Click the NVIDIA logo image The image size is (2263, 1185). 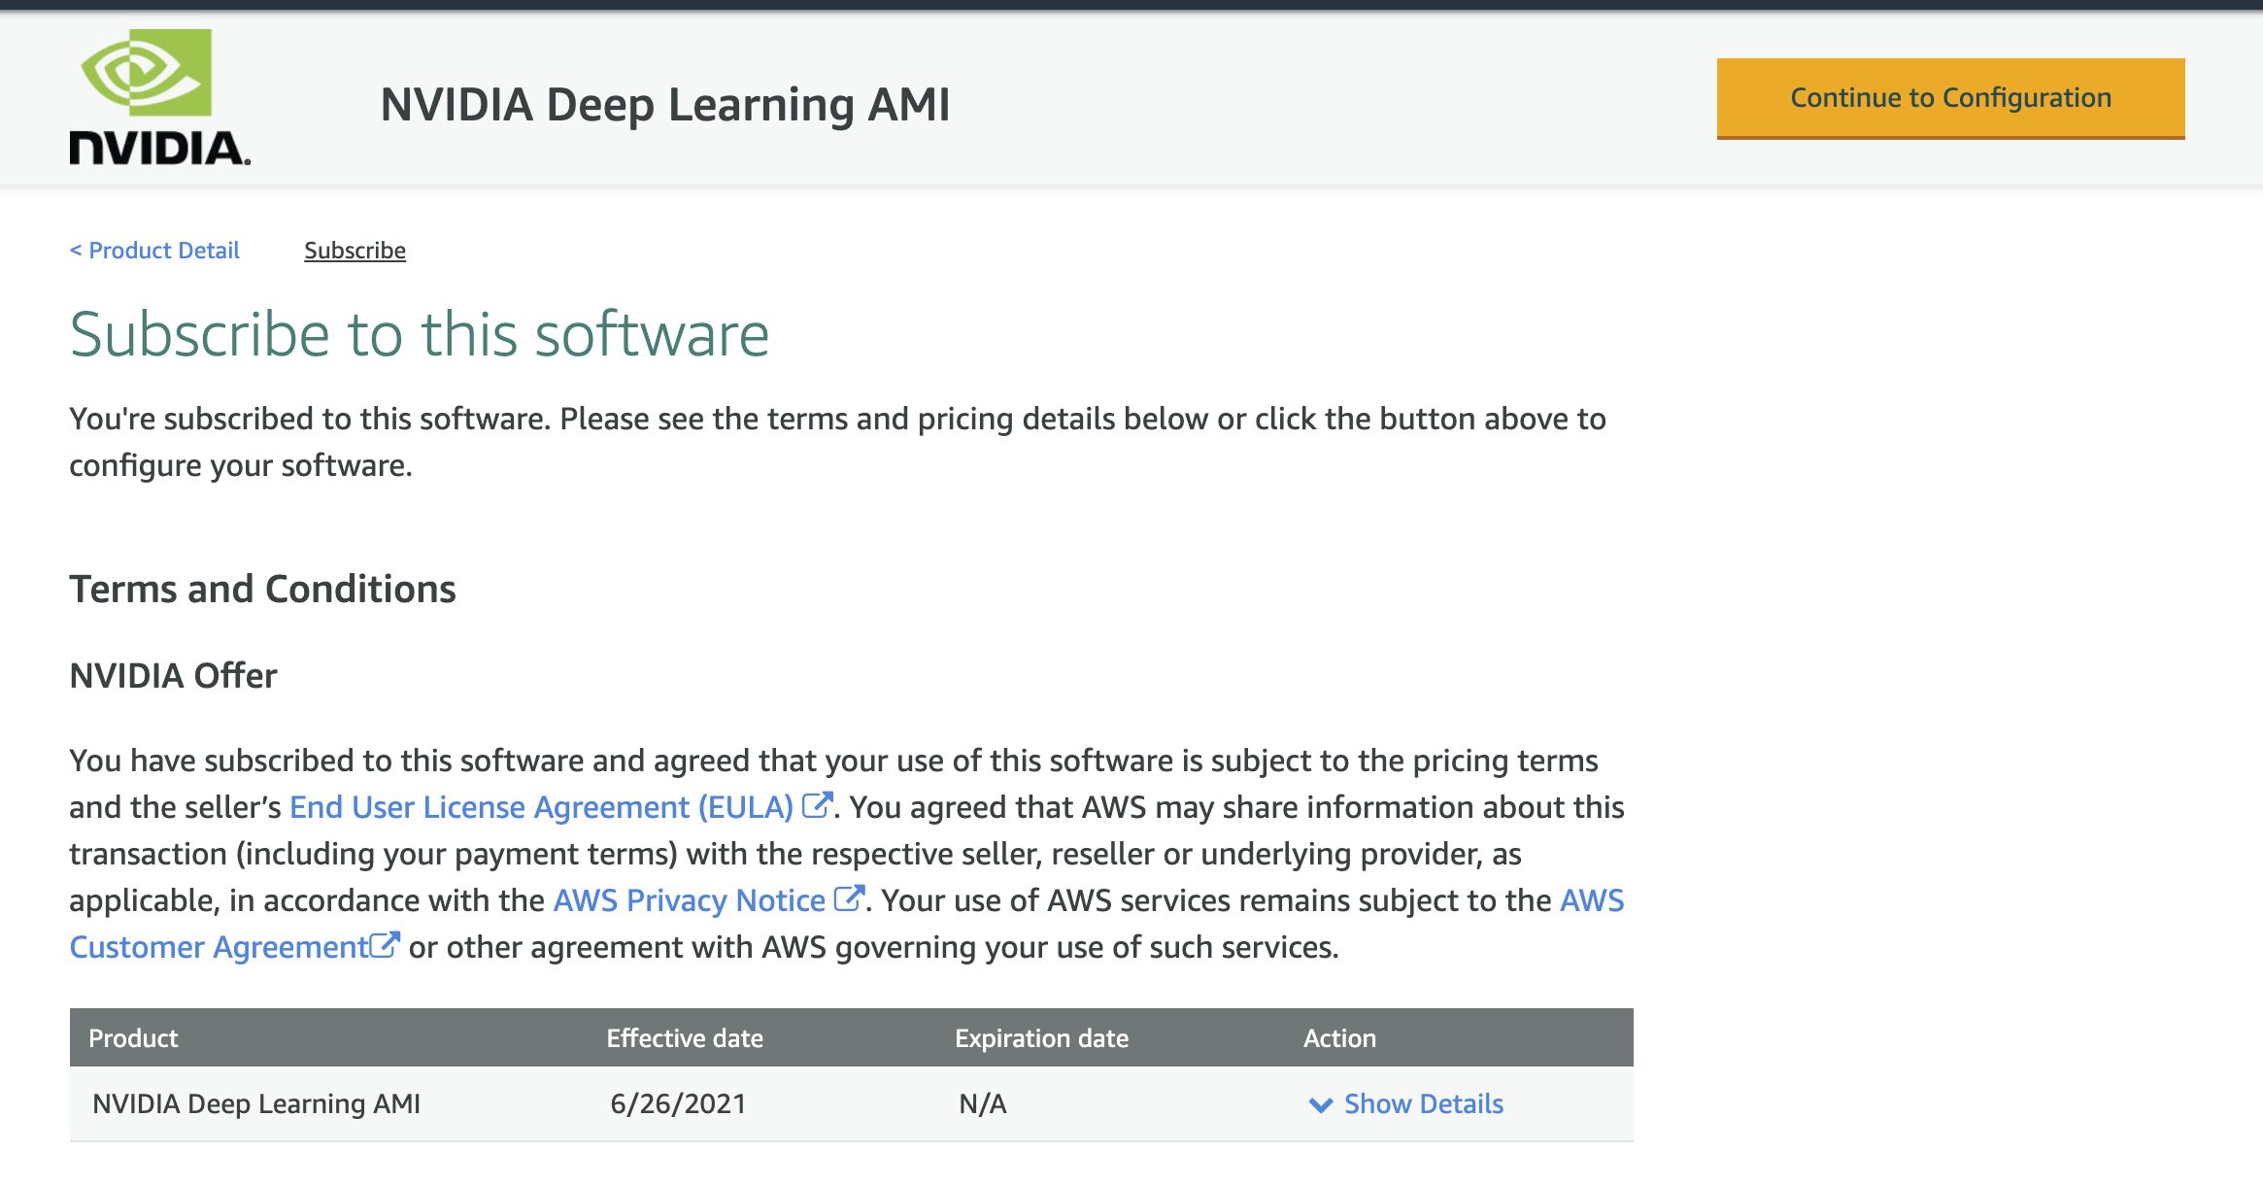tap(159, 97)
